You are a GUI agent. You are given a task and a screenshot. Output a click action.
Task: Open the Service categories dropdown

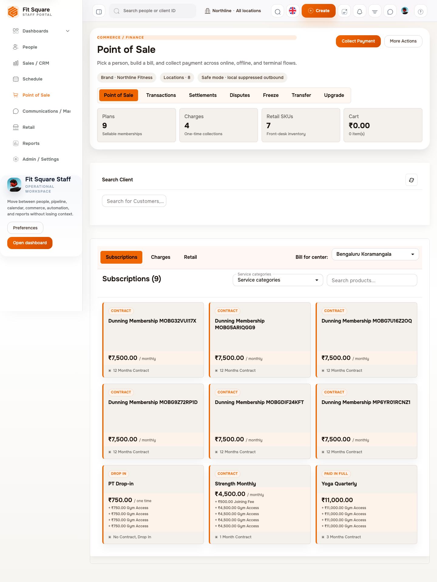click(278, 280)
